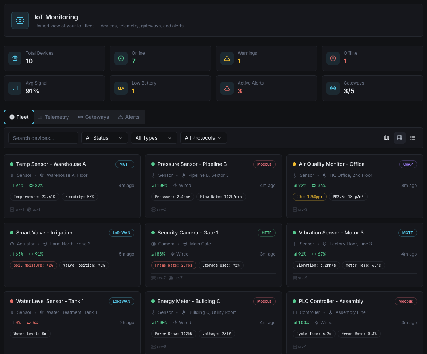
Task: Go to the Gateways tab
Action: coord(94,117)
